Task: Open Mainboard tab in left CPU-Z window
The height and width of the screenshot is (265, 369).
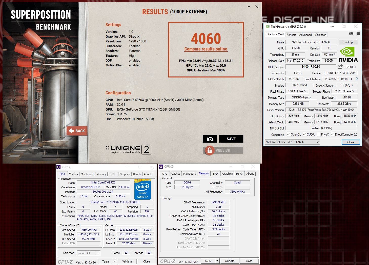Action: pyautogui.click(x=87, y=174)
